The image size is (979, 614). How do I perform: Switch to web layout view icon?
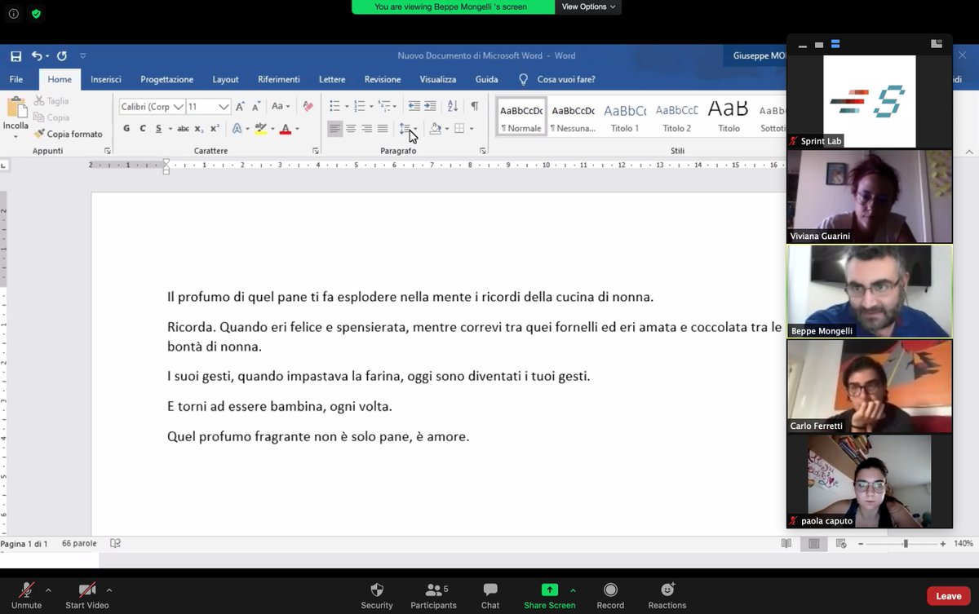pyautogui.click(x=842, y=543)
